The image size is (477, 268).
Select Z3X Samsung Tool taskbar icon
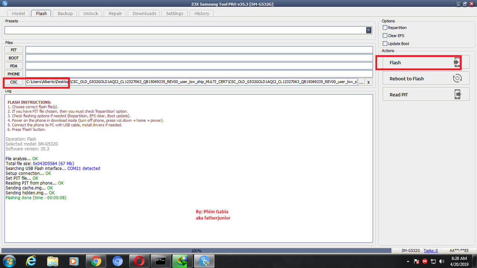click(204, 261)
